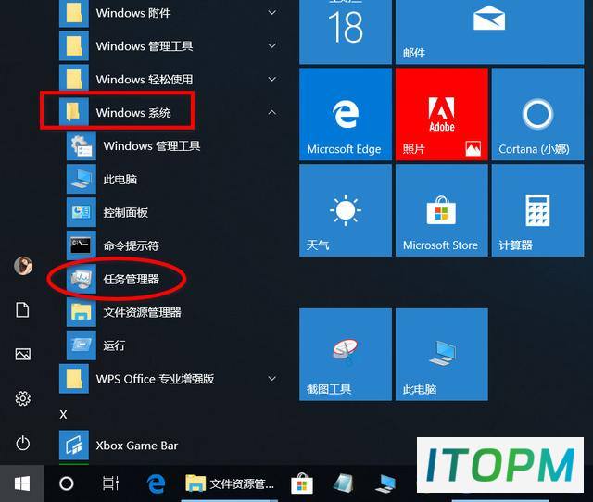
Task: Open the Task Manager (任务管理器) icon
Action: 82,279
